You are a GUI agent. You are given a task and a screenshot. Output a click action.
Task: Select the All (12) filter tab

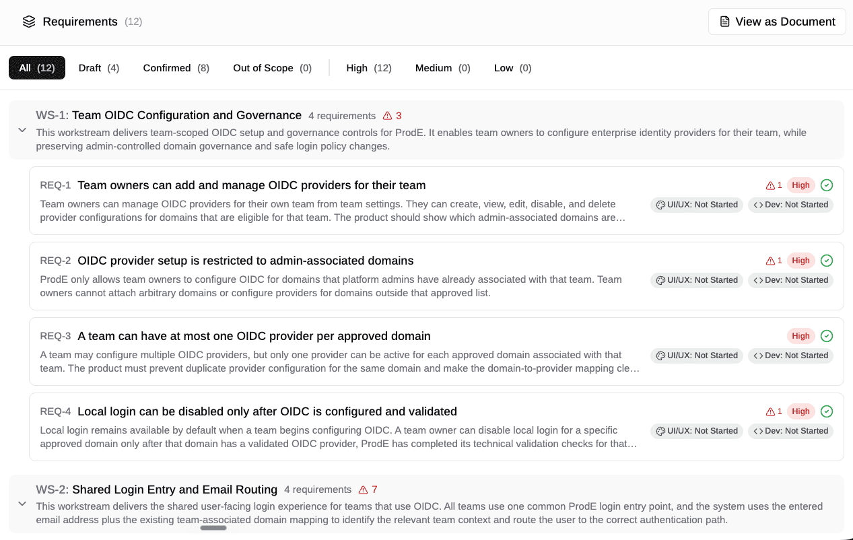point(37,68)
